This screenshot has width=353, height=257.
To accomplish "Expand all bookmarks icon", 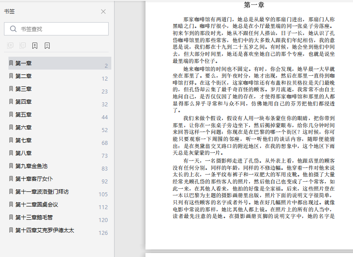I will point(10,46).
